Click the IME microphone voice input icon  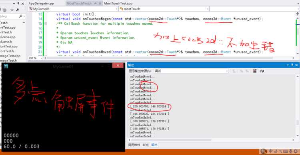point(291,151)
